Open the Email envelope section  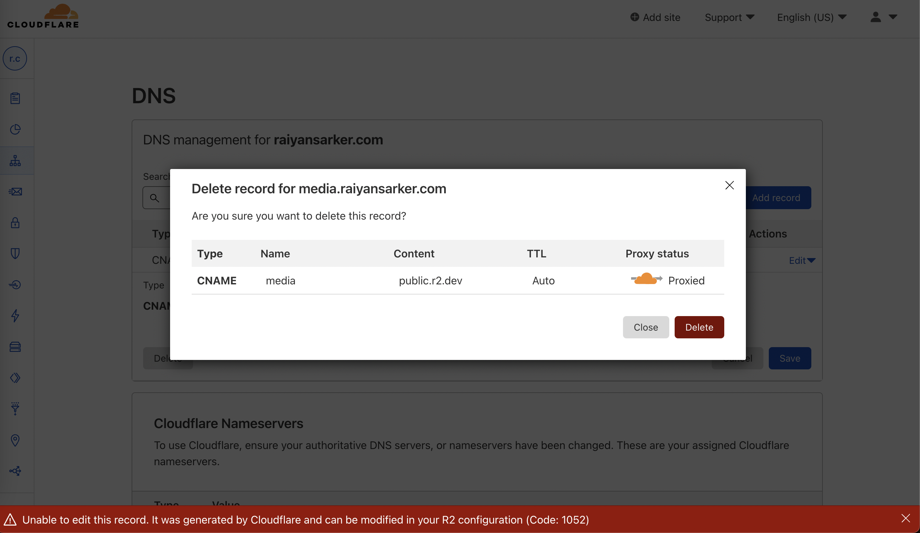[x=15, y=192]
